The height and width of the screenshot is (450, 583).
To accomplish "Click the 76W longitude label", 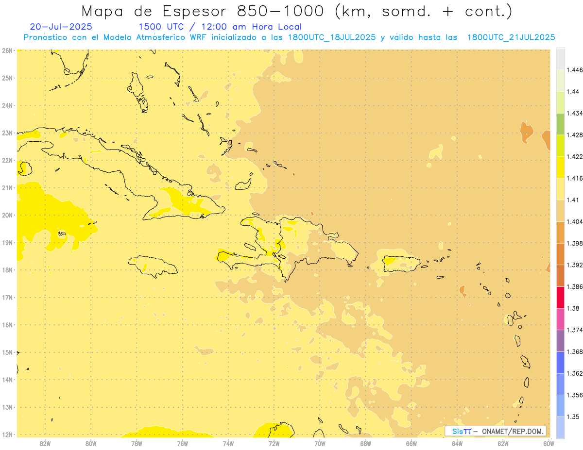I will pyautogui.click(x=182, y=443).
